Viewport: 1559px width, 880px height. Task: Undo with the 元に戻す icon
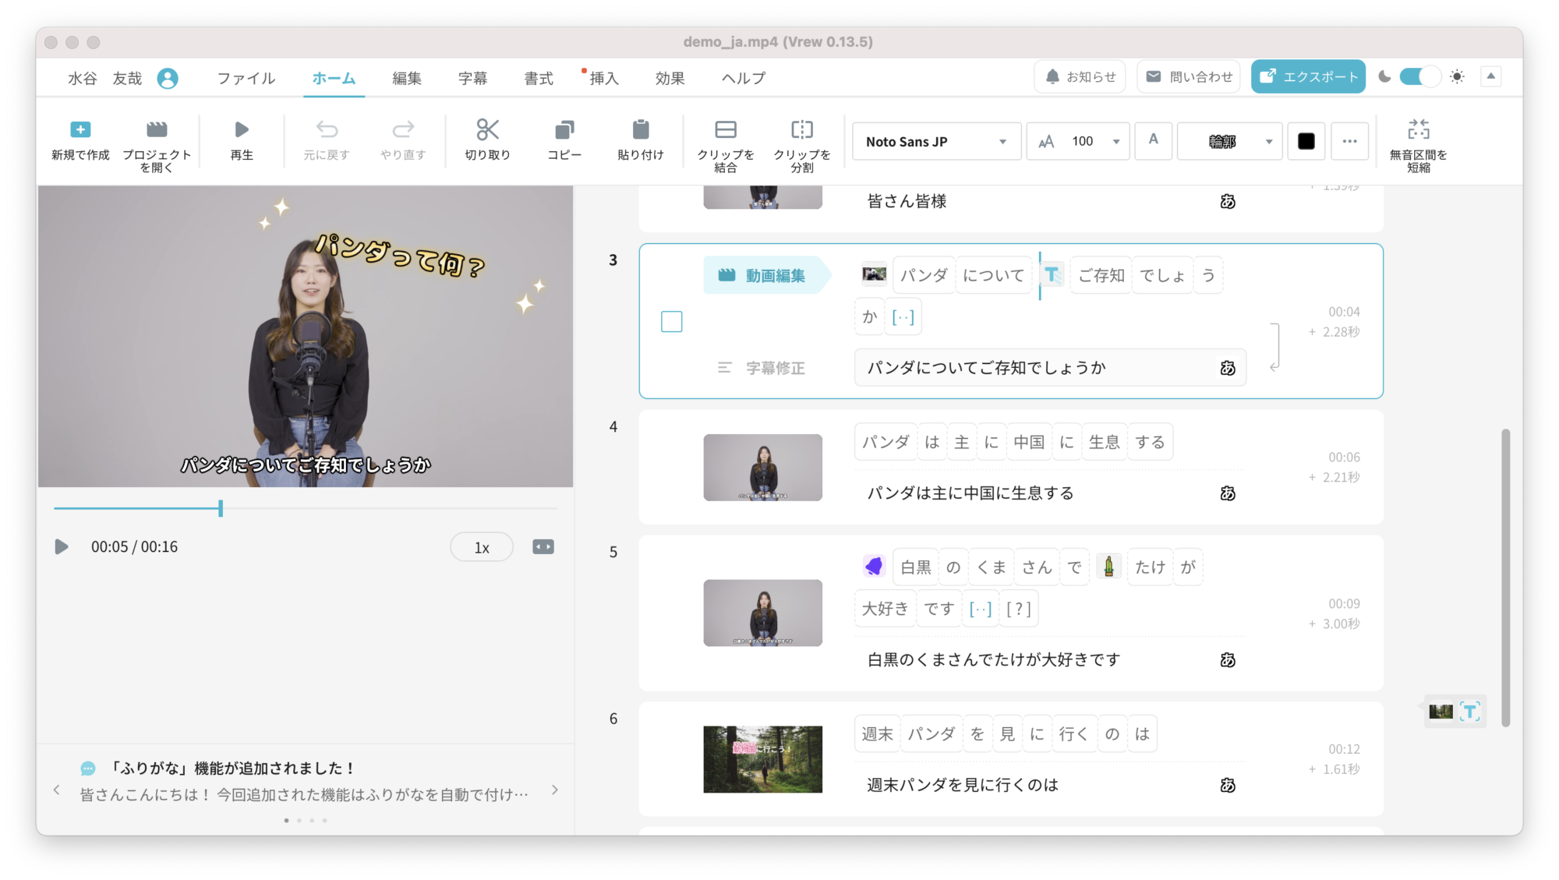(x=327, y=129)
